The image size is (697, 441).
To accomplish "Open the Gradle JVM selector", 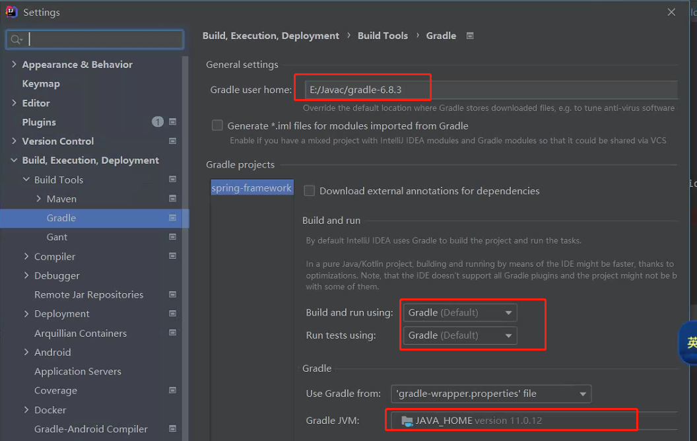I will coord(535,421).
